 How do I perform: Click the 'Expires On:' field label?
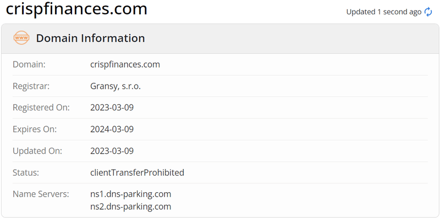(35, 129)
